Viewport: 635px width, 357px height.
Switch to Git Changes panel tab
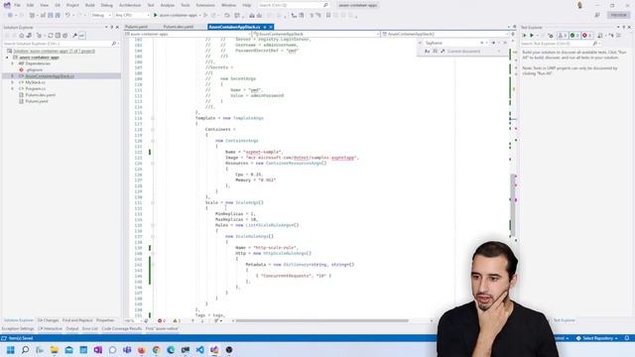coord(48,320)
